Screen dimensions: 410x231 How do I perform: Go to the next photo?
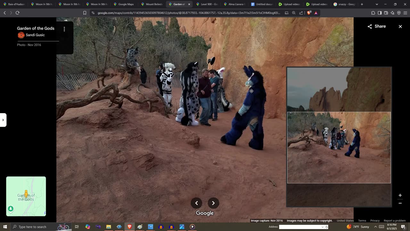213,203
